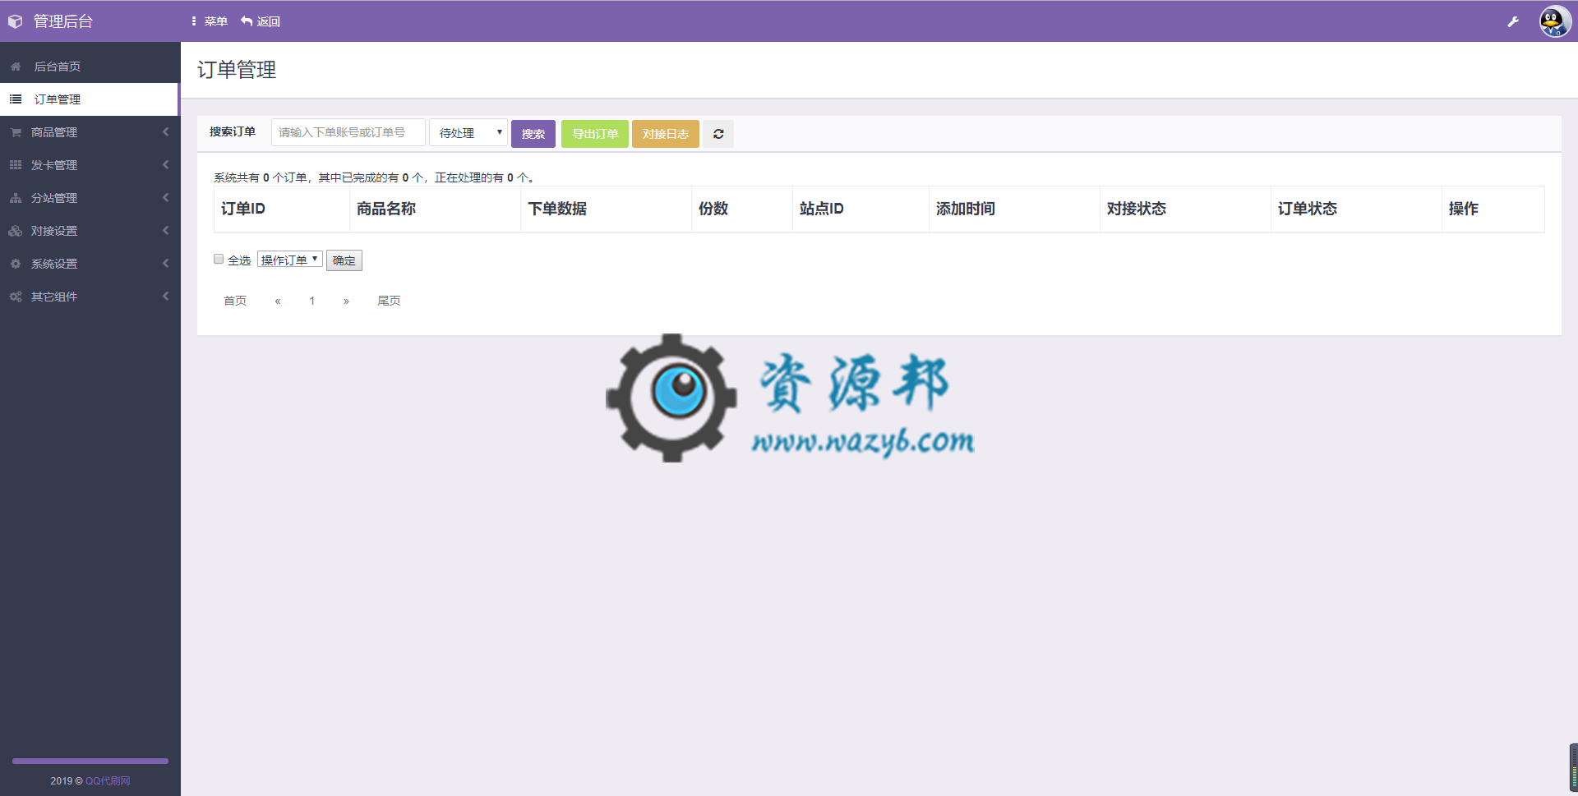Open 分站管理 sidebar menu
1578x796 pixels.
click(90, 198)
